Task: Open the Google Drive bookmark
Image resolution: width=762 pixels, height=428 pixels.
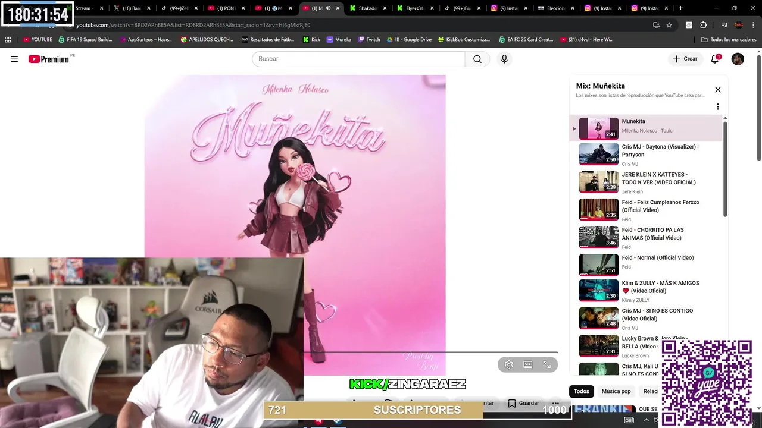Action: [408, 39]
